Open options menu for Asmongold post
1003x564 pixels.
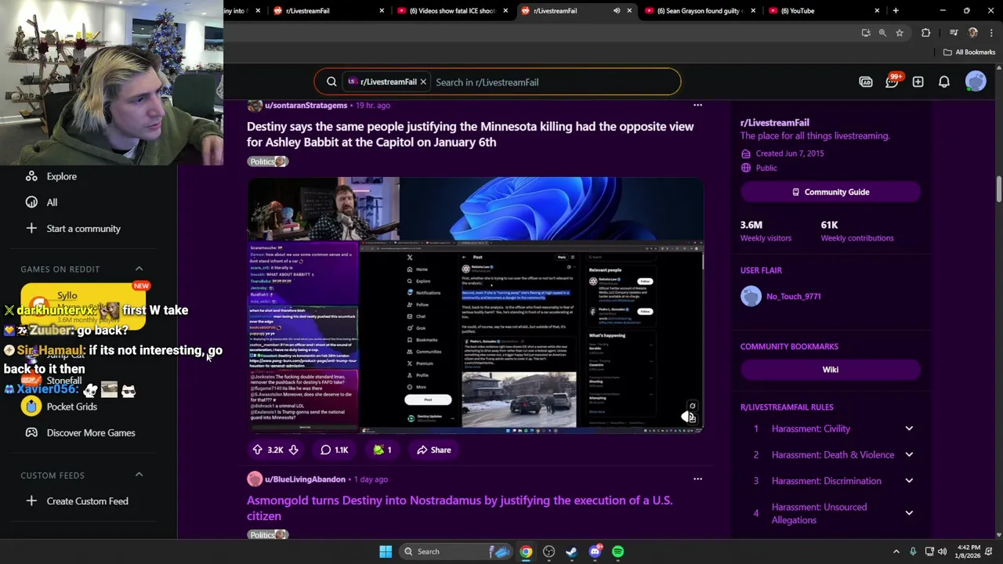(x=697, y=479)
